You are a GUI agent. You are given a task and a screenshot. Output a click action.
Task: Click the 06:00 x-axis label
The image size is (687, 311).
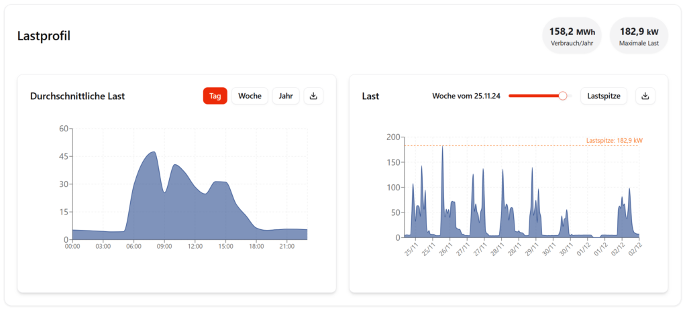coord(134,247)
